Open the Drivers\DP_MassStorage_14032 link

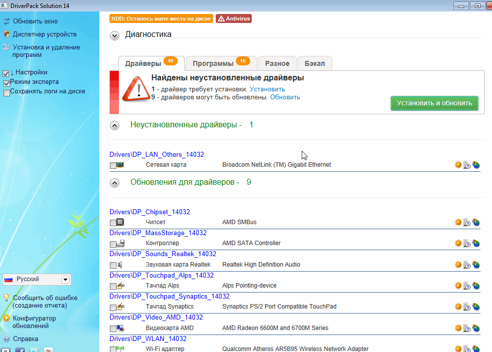[x=158, y=233]
